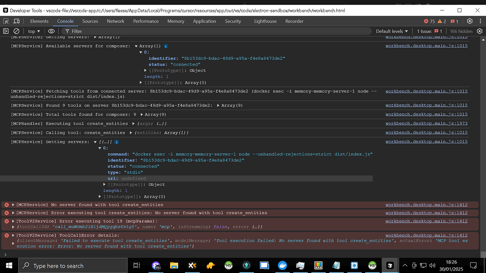The height and width of the screenshot is (273, 486).
Task: Switch to the Network tab
Action: (116, 21)
